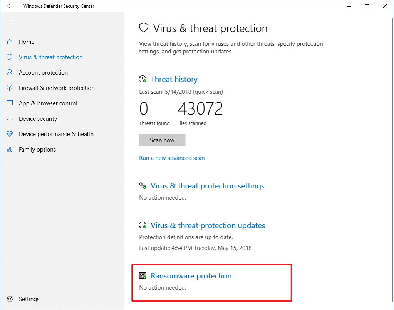Viewport: 394px width, 310px height.
Task: Open Account protection from the sidebar
Action: pyautogui.click(x=43, y=72)
